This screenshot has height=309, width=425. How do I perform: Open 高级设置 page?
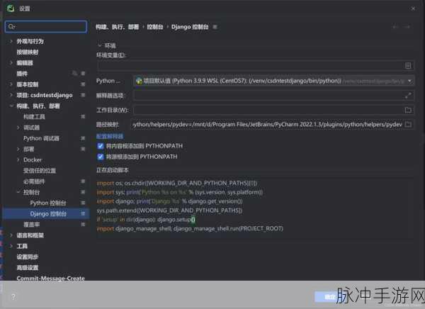[x=28, y=268]
